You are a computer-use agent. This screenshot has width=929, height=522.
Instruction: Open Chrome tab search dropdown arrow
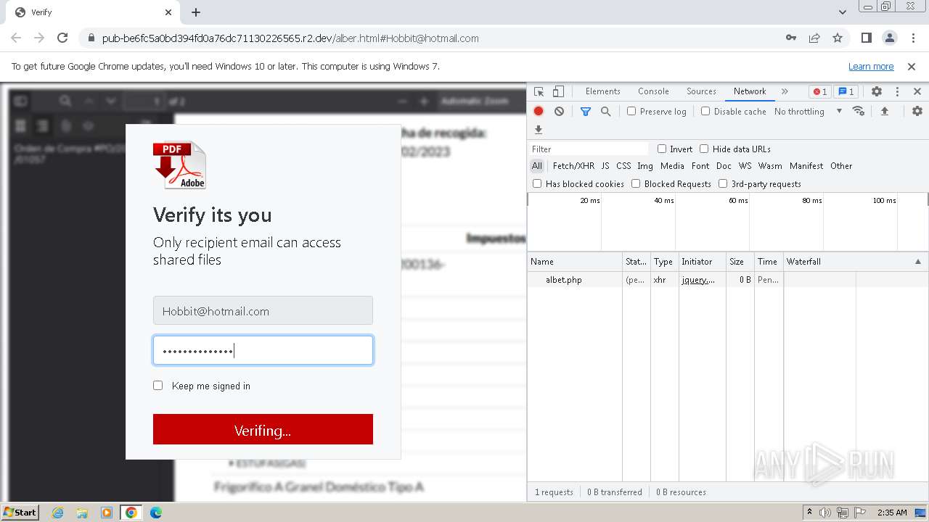tap(843, 12)
